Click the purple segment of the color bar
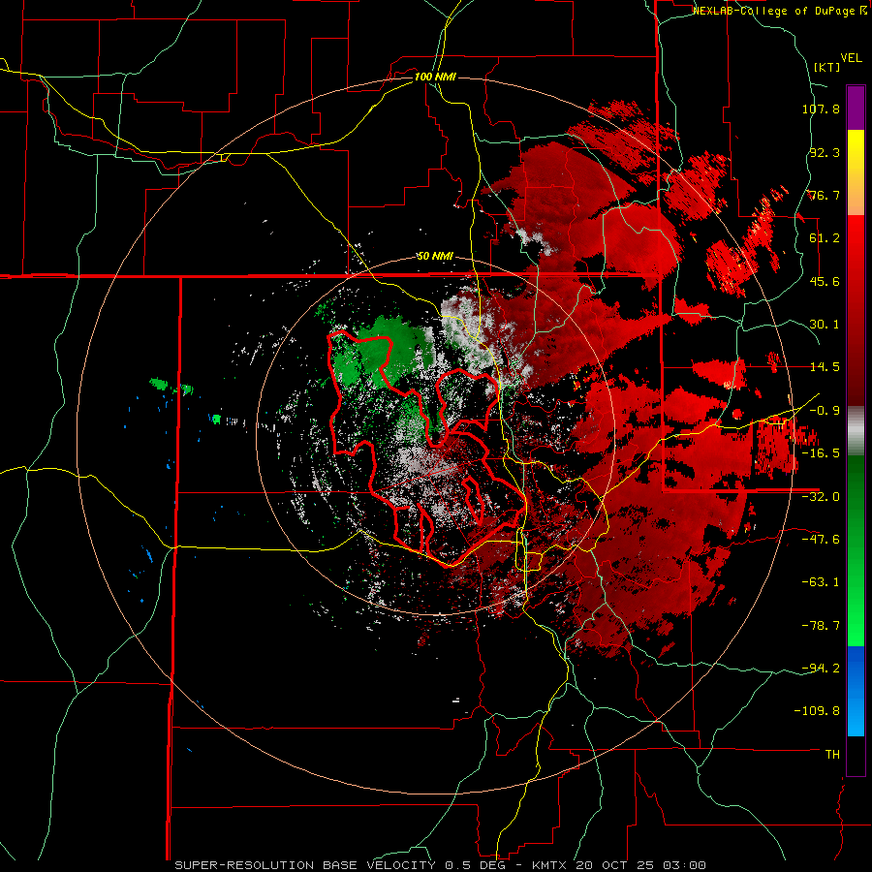The image size is (872, 872). (x=856, y=108)
